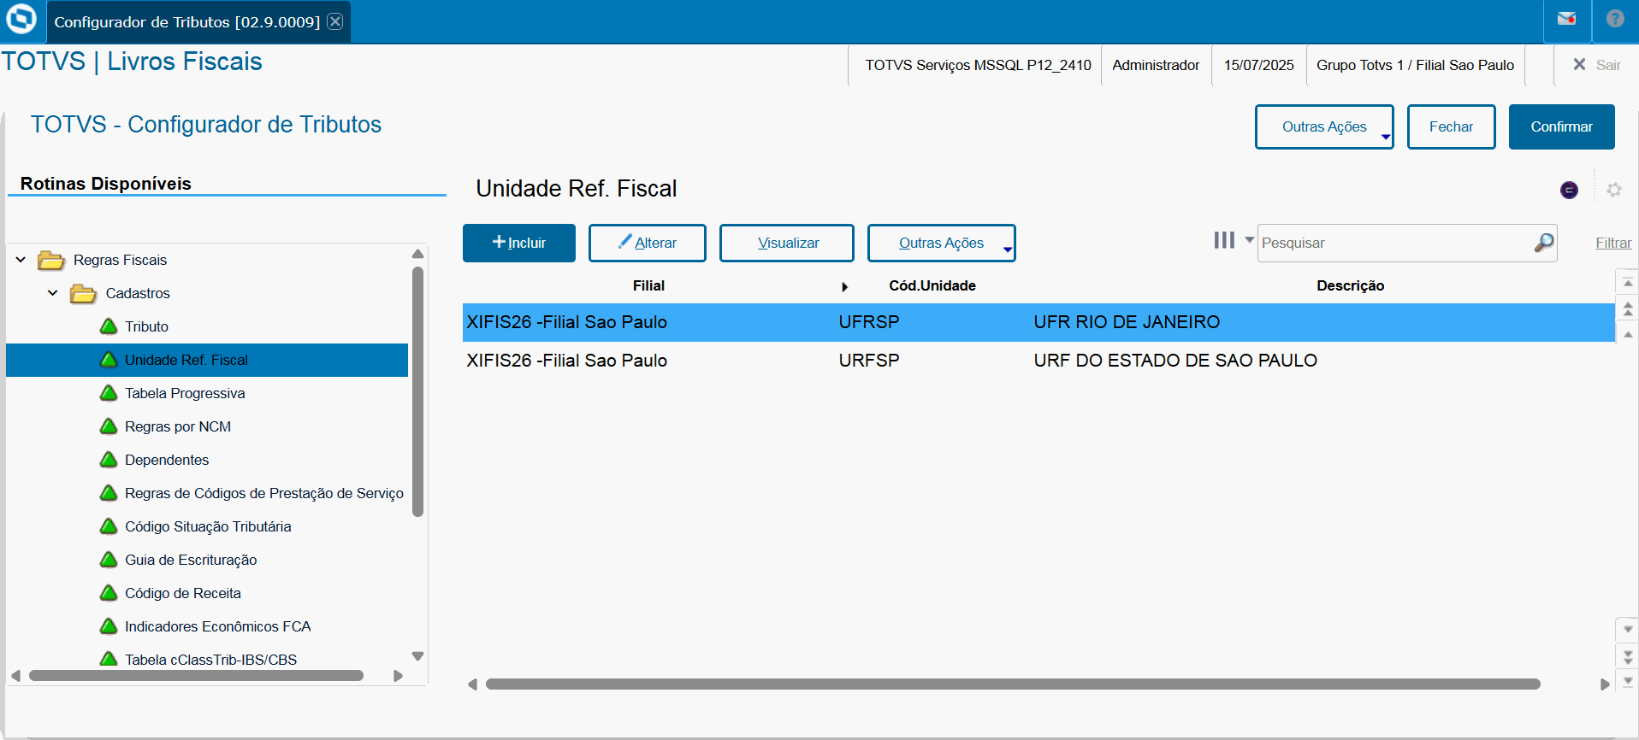This screenshot has height=740, width=1639.
Task: Click the Grupo Totvs 1 / Filial Sao Paulo field
Action: (1415, 65)
